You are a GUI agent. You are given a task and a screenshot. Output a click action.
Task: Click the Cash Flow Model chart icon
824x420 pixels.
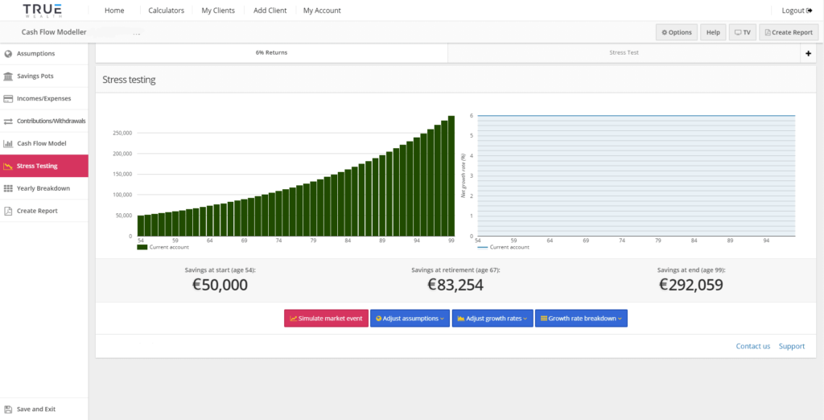(8, 143)
